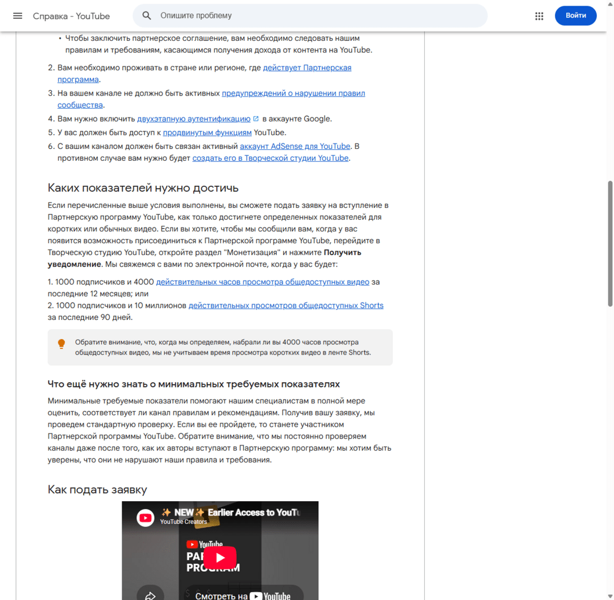Screen dimensions: 614x600
Task: Click heading "Как подать заявку"
Action: [97, 490]
